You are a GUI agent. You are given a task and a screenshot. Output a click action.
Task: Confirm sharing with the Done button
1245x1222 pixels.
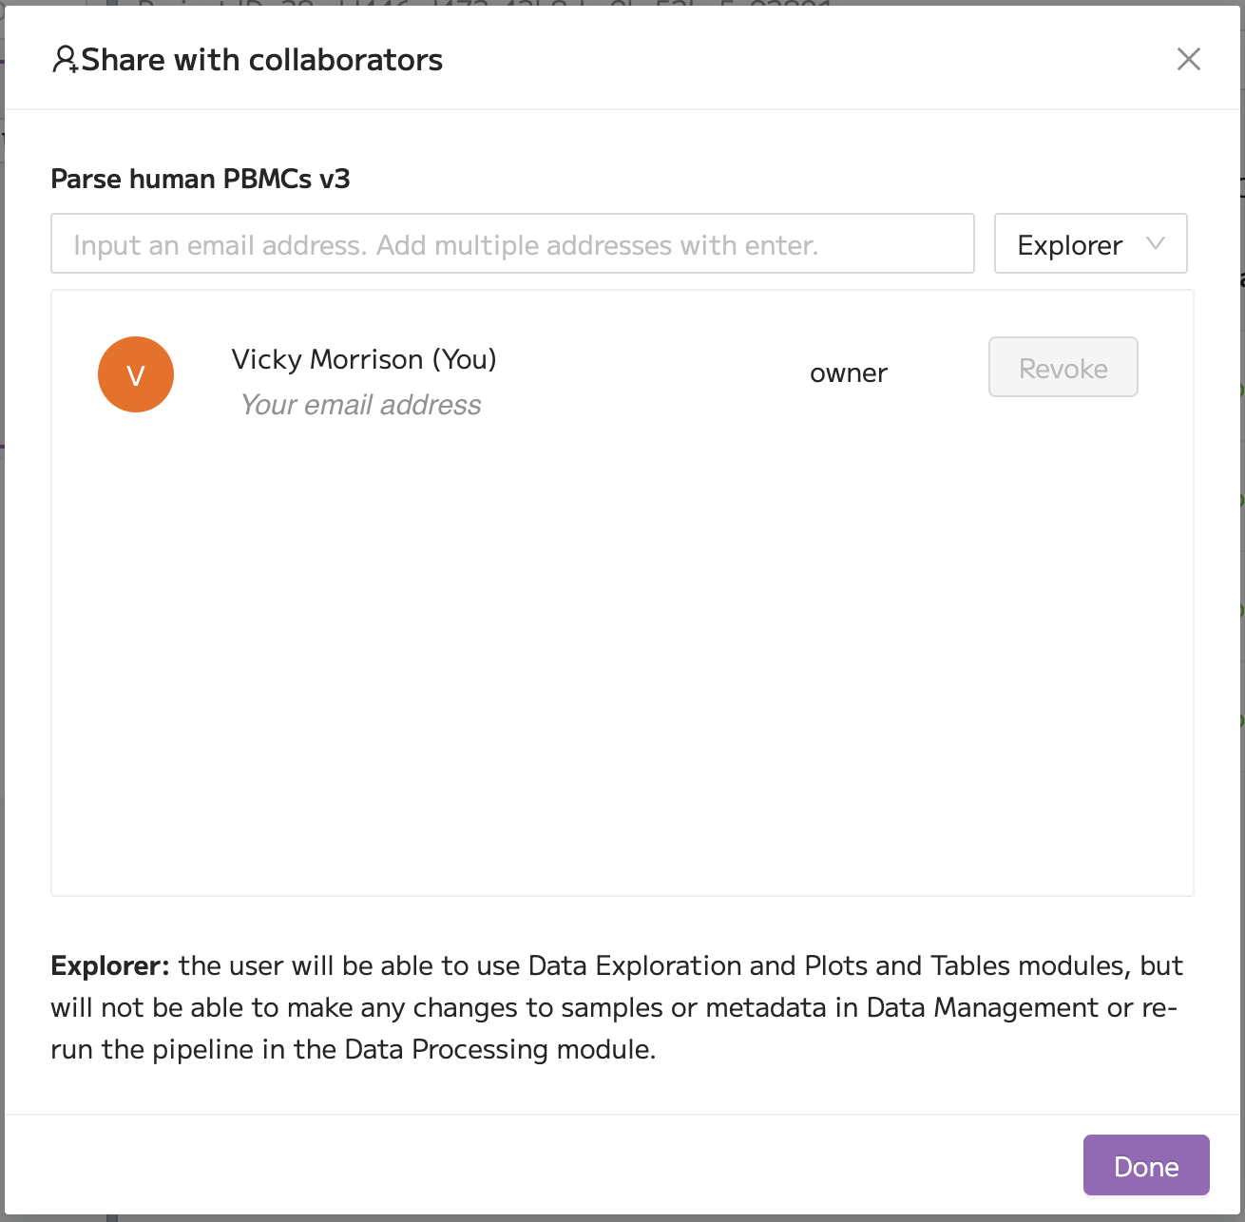[1146, 1165]
